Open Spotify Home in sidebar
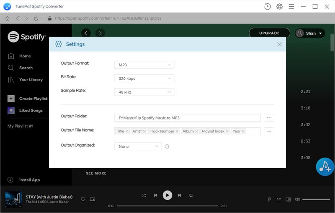Screen dimensions: 335x213 (19, 56)
